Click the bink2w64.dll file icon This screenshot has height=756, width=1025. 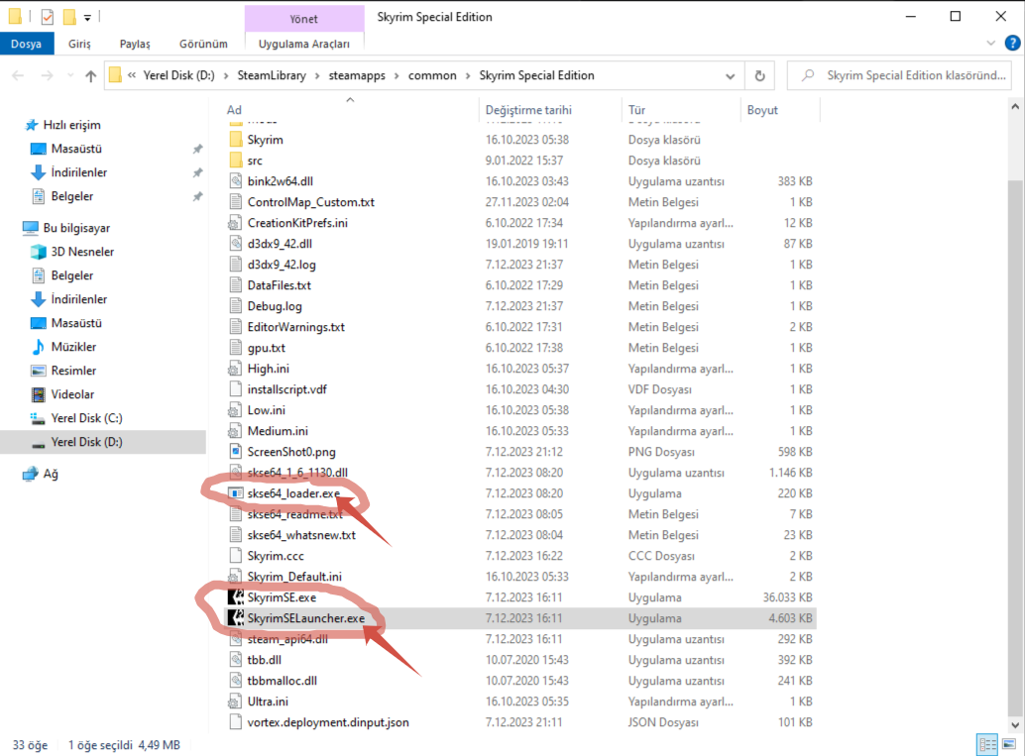[235, 181]
